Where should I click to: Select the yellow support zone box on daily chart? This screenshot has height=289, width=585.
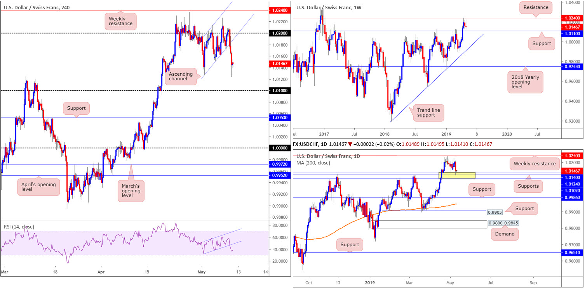pos(457,175)
